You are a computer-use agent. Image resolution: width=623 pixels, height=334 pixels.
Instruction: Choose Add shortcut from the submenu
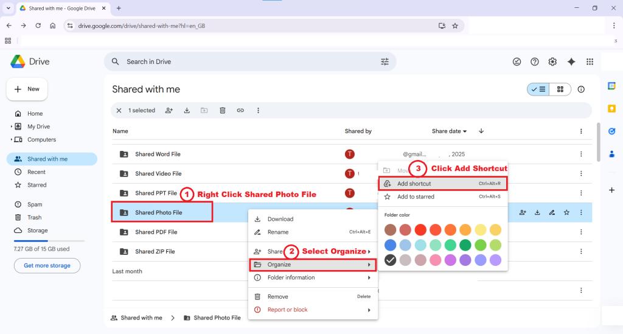tap(442, 184)
